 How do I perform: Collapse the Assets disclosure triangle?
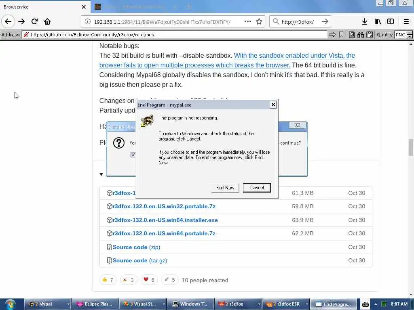[101, 174]
